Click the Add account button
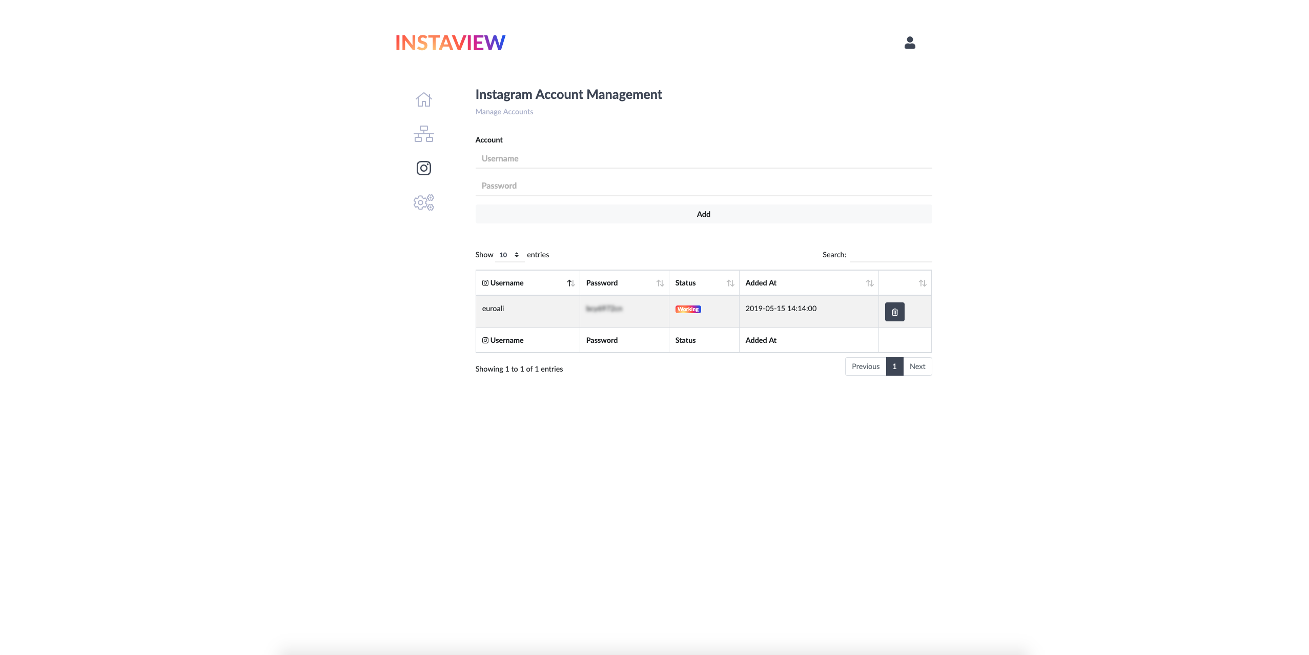Viewport: 1309px width, 655px height. point(703,214)
